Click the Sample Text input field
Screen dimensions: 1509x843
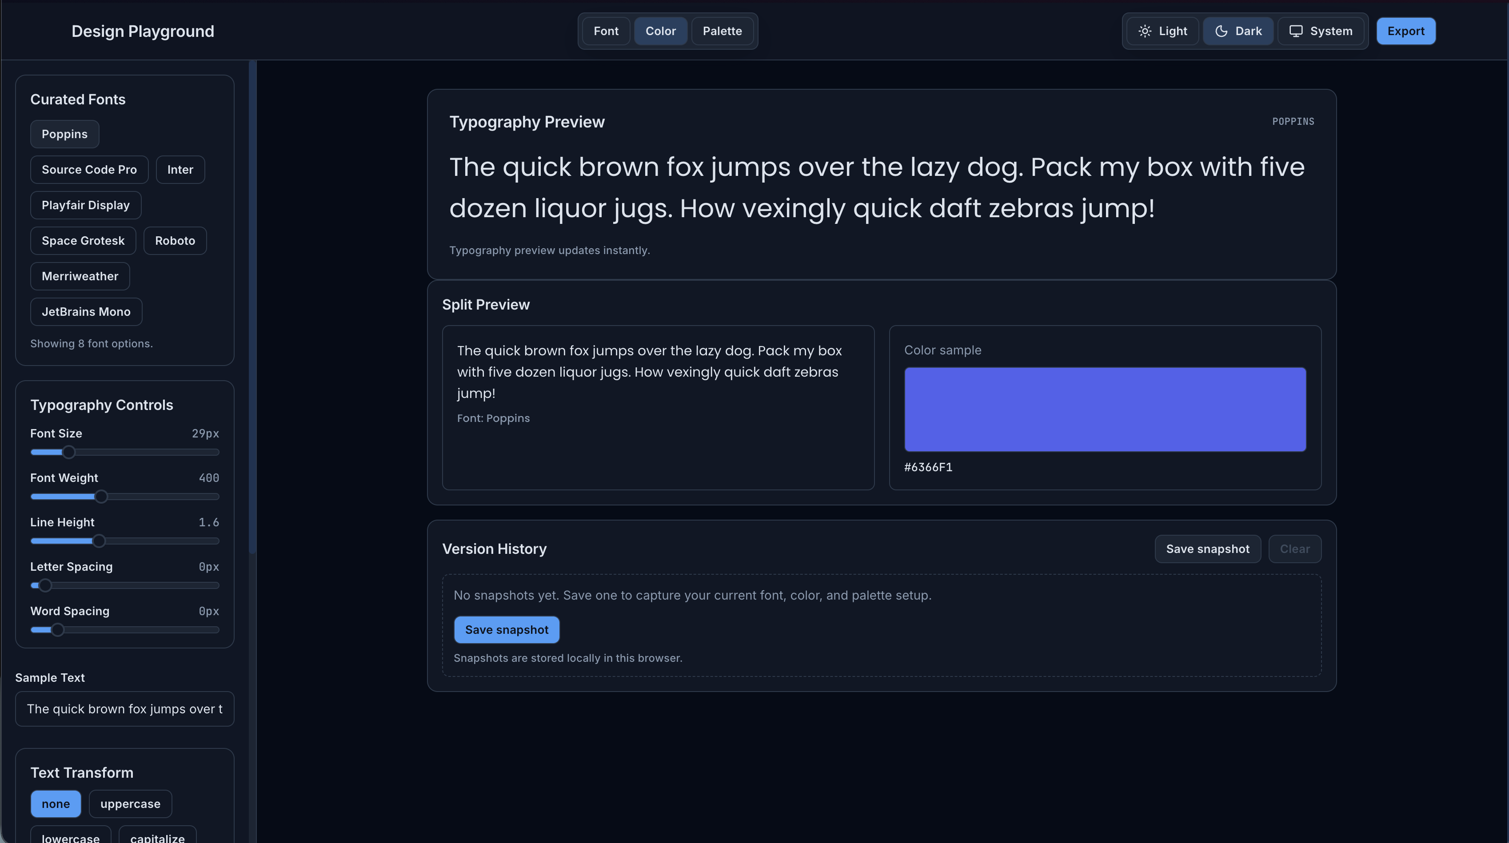pyautogui.click(x=124, y=709)
